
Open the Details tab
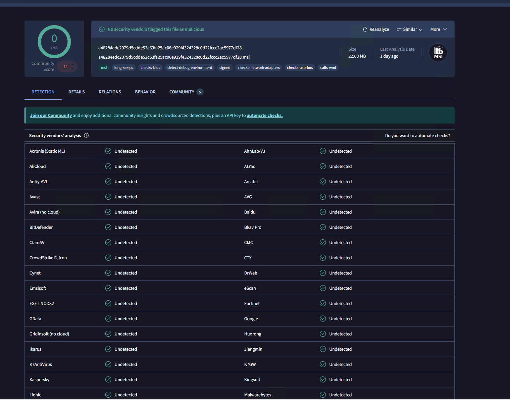pos(76,92)
